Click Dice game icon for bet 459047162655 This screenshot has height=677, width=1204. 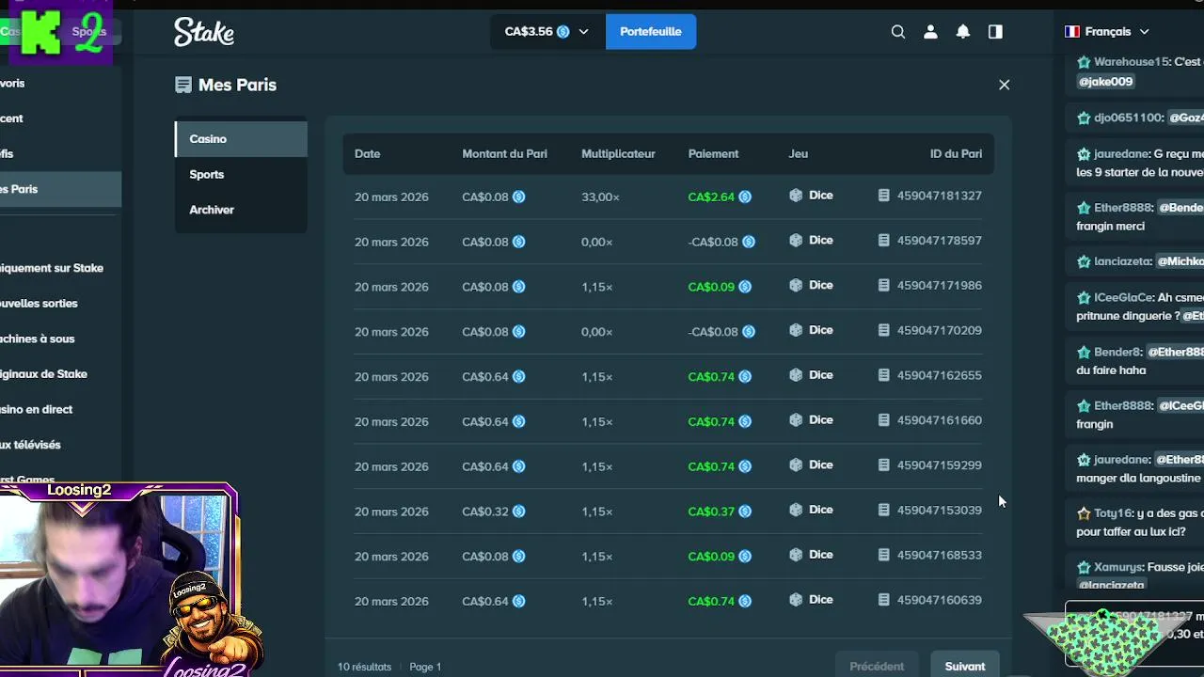pos(796,375)
